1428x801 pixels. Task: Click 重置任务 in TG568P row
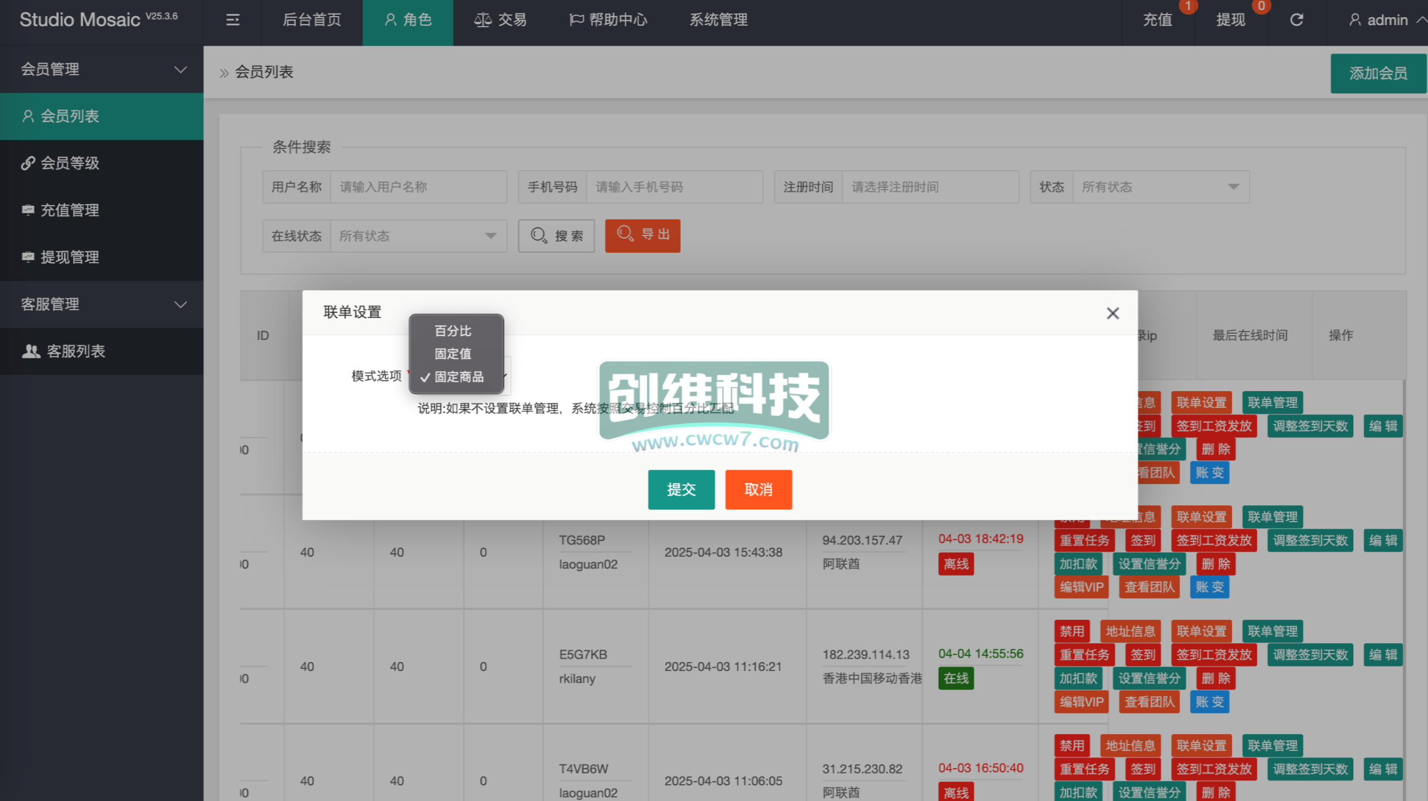(1084, 541)
